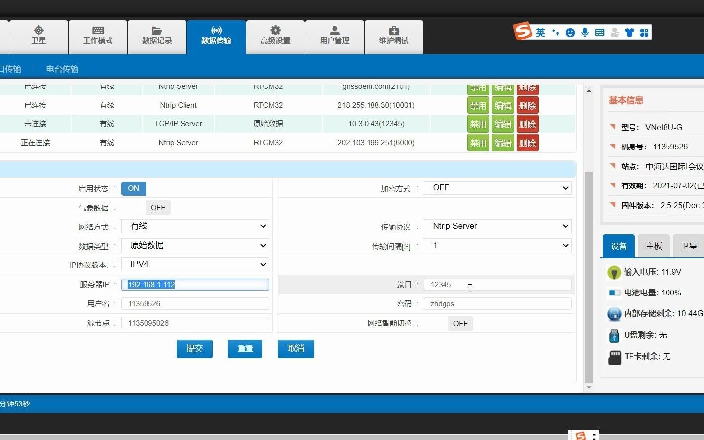Viewport: 704px width, 440px height.
Task: Open Sogou emoji smiley panel
Action: tap(570, 33)
